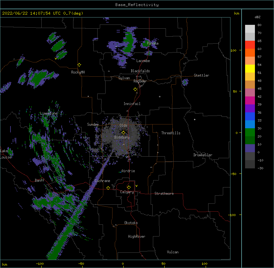Pick the deep orange 60-57 dBZ legend swatch
Viewport: 274px width, 268px height.
pyautogui.click(x=250, y=53)
